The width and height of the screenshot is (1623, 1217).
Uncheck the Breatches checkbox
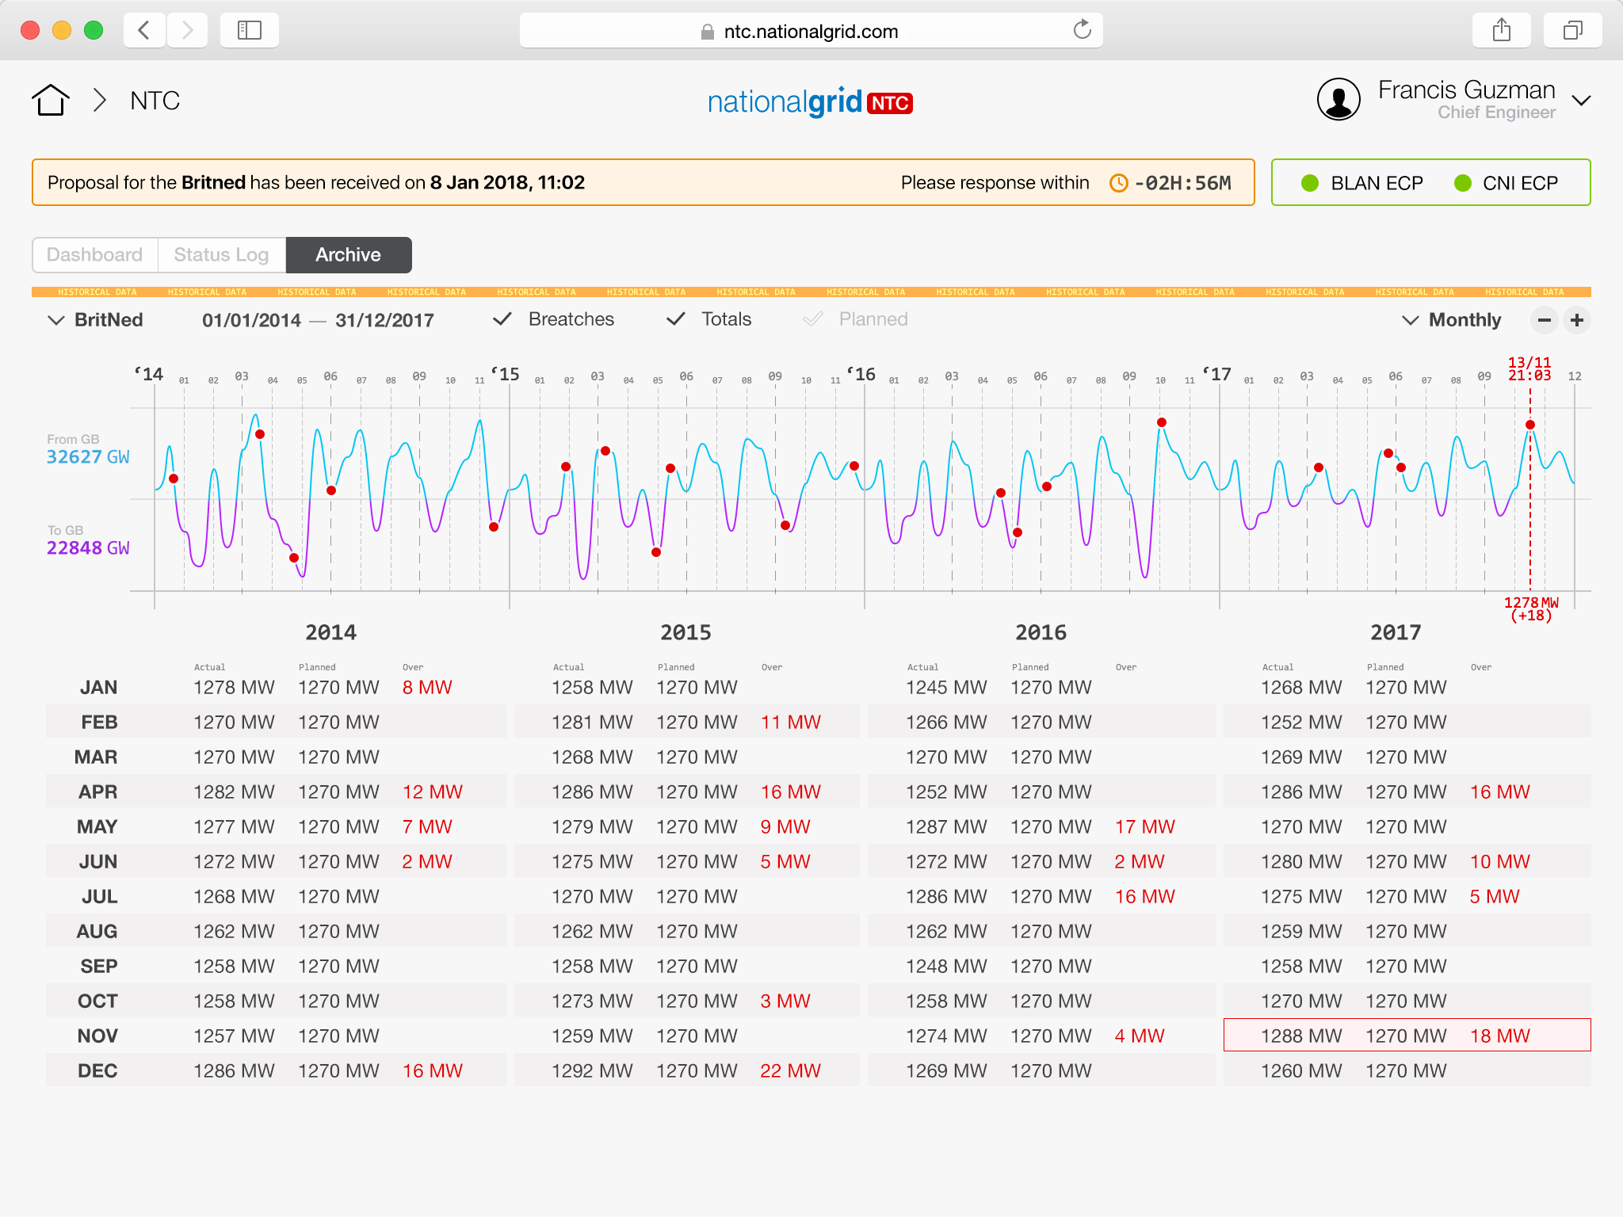point(502,319)
